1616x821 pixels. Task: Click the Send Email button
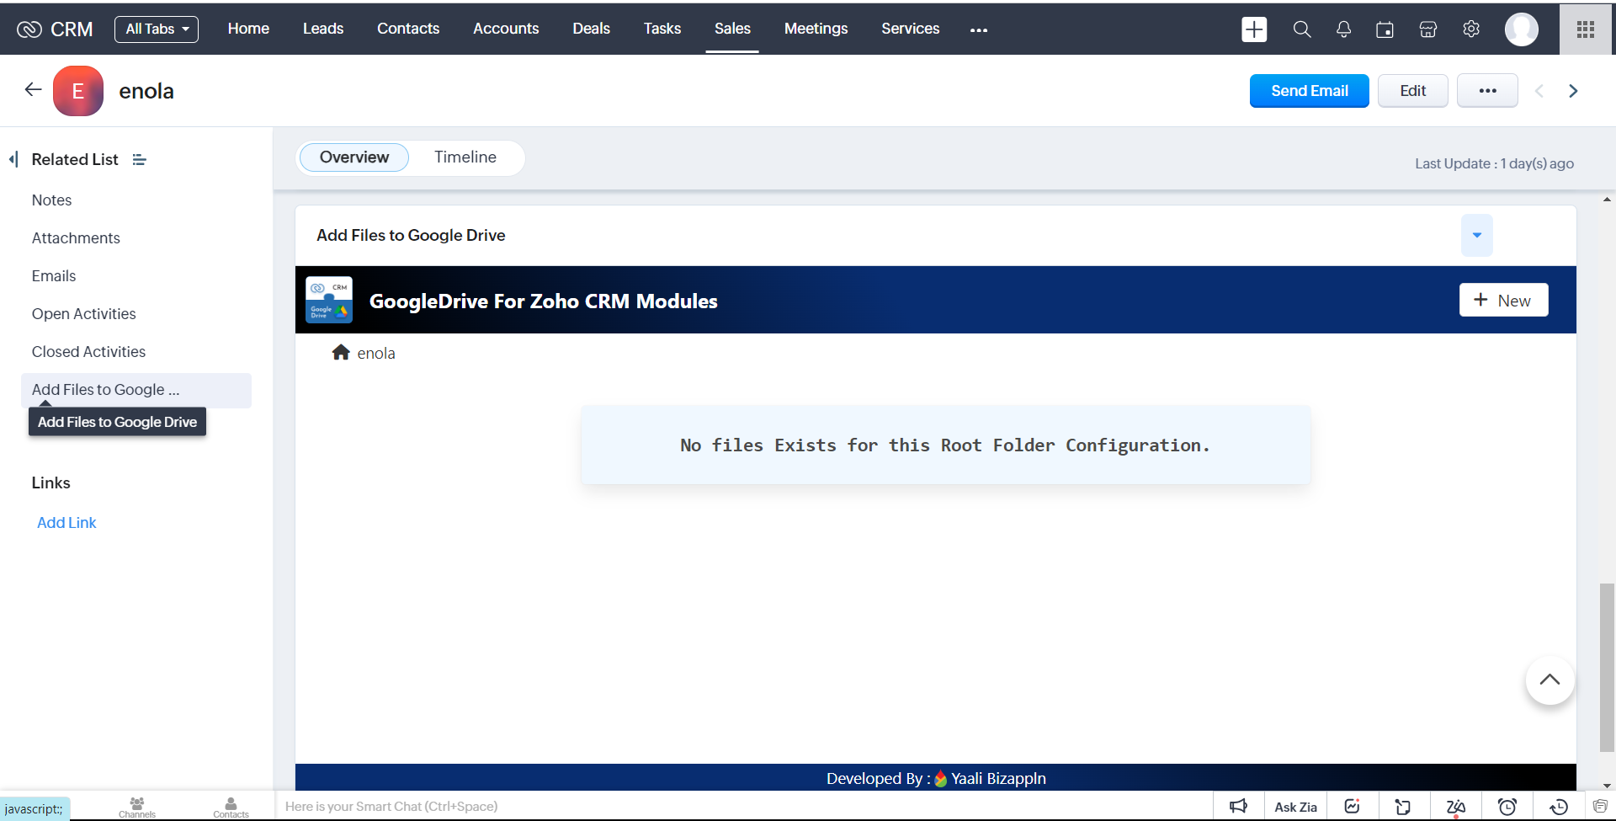pyautogui.click(x=1309, y=91)
